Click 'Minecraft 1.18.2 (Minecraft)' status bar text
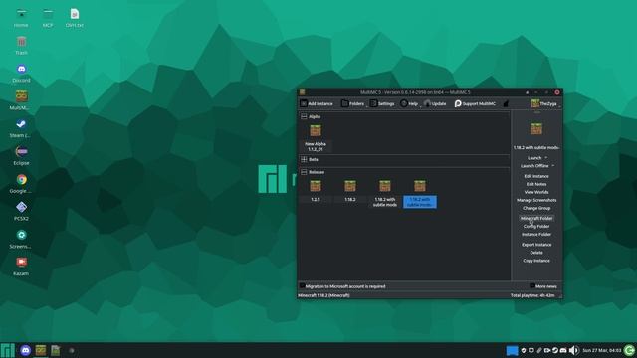Viewport: 637px width, 358px height. coord(323,295)
